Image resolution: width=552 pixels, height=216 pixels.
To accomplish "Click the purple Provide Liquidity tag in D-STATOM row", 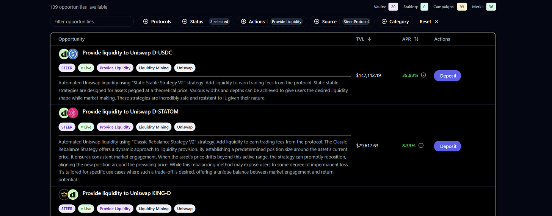I will pyautogui.click(x=115, y=127).
